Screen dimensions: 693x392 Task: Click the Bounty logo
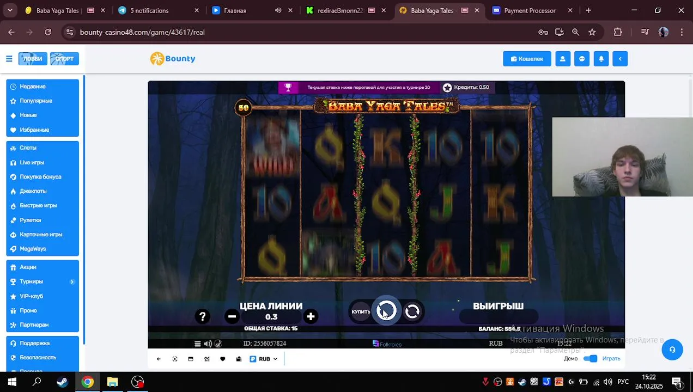click(173, 59)
